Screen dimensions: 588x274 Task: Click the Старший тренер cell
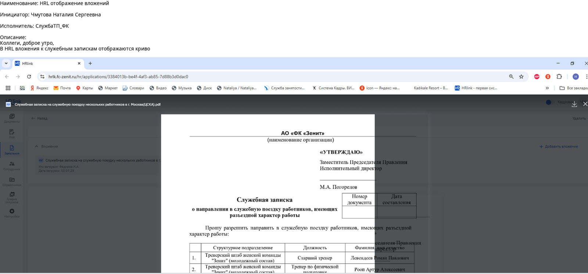pyautogui.click(x=315, y=258)
